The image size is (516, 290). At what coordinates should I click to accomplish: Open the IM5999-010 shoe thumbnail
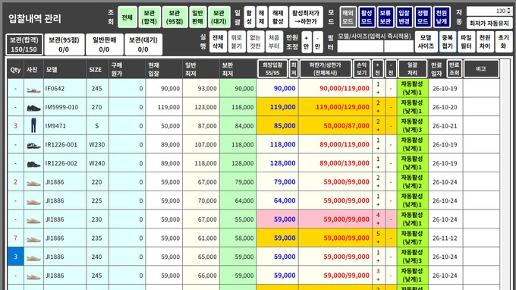pyautogui.click(x=33, y=108)
